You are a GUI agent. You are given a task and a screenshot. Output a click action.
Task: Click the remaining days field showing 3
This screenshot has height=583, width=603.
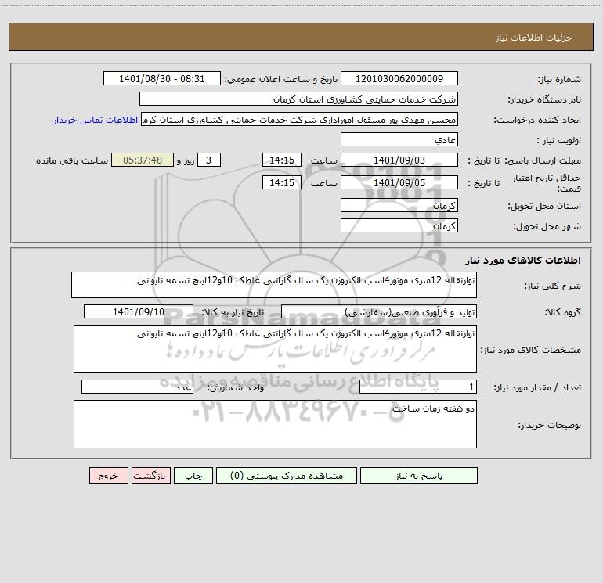click(209, 160)
